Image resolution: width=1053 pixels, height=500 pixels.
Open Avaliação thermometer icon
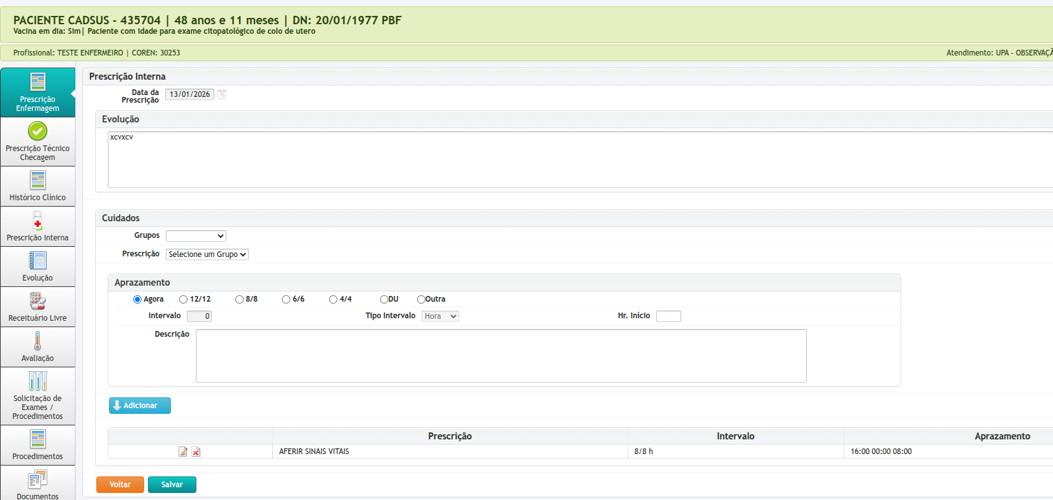pos(38,342)
